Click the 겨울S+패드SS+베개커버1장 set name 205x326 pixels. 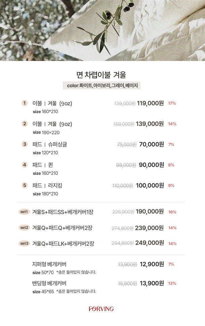[x=63, y=212]
